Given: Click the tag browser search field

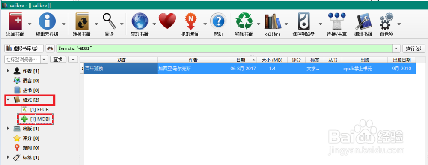Looking at the screenshot, I should pyautogui.click(x=22, y=59).
